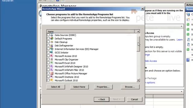
Task: Click the Data Sources (ODBC) program icon
Action: click(x=52, y=35)
